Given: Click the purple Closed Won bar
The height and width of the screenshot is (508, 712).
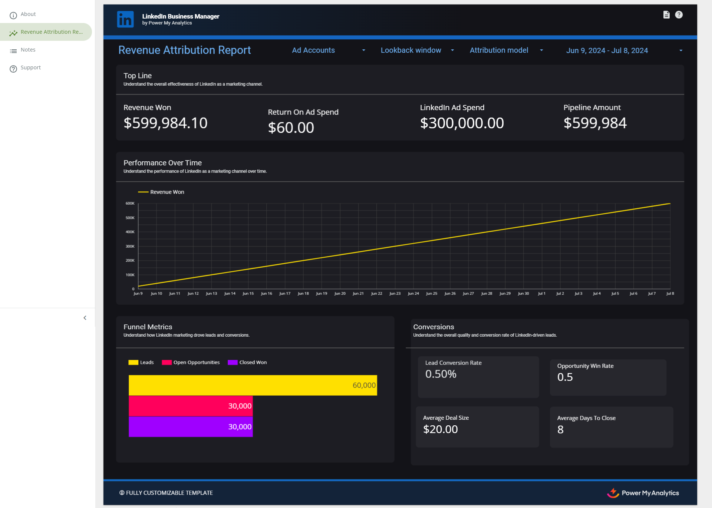Looking at the screenshot, I should [x=191, y=427].
